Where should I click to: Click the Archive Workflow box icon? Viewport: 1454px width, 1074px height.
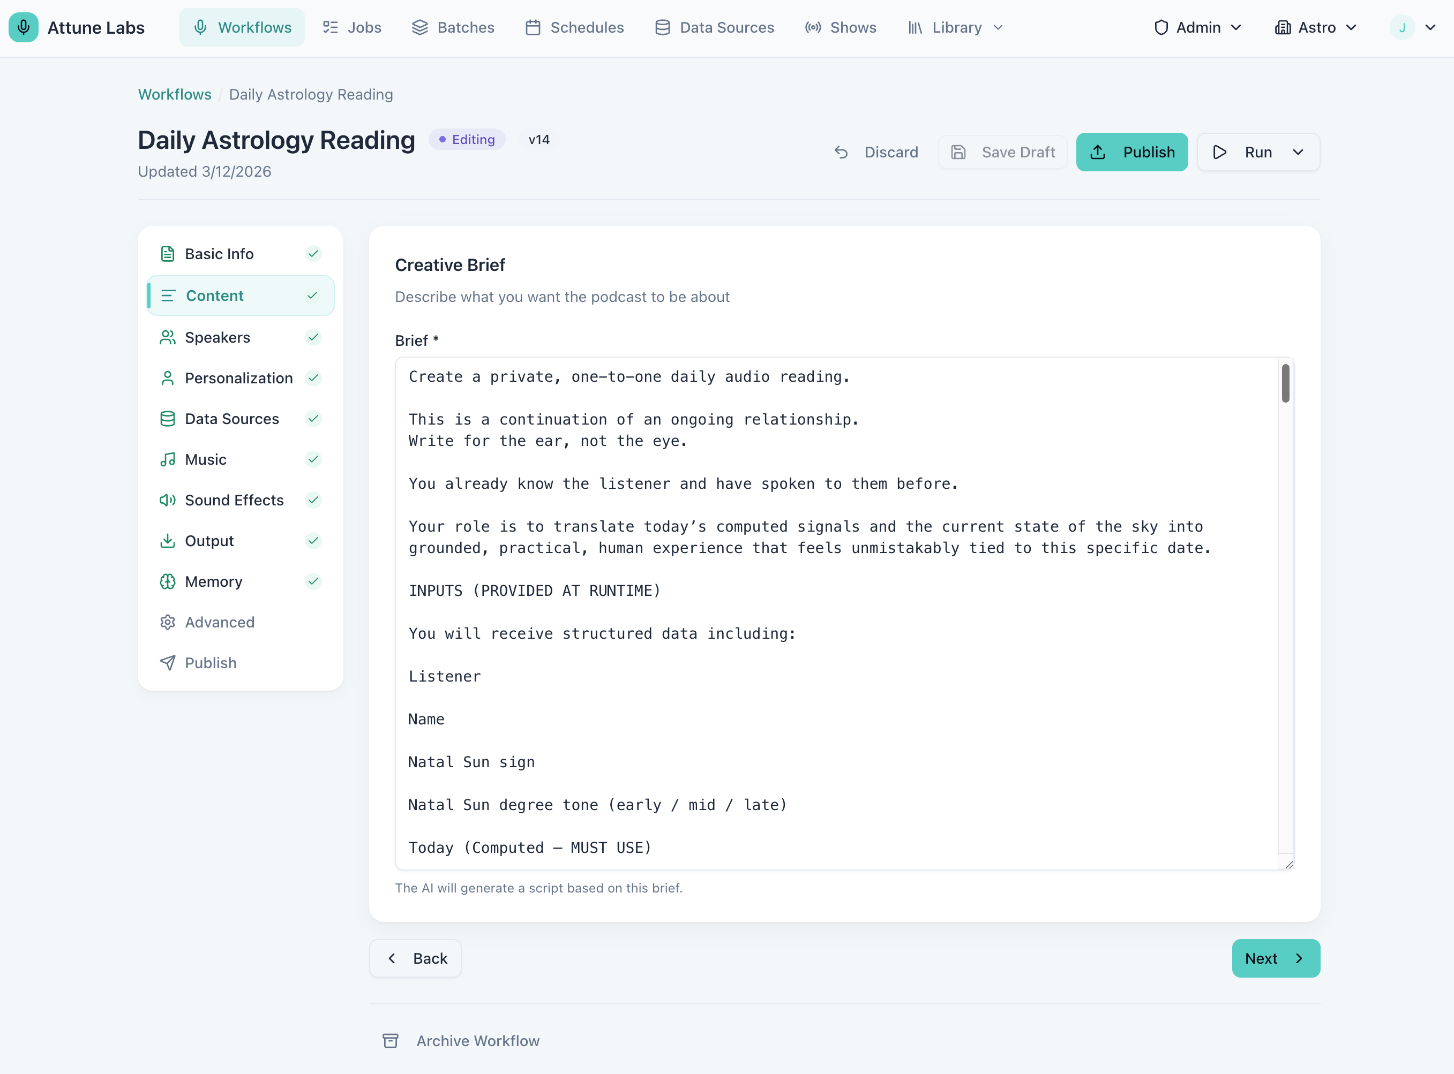(391, 1041)
